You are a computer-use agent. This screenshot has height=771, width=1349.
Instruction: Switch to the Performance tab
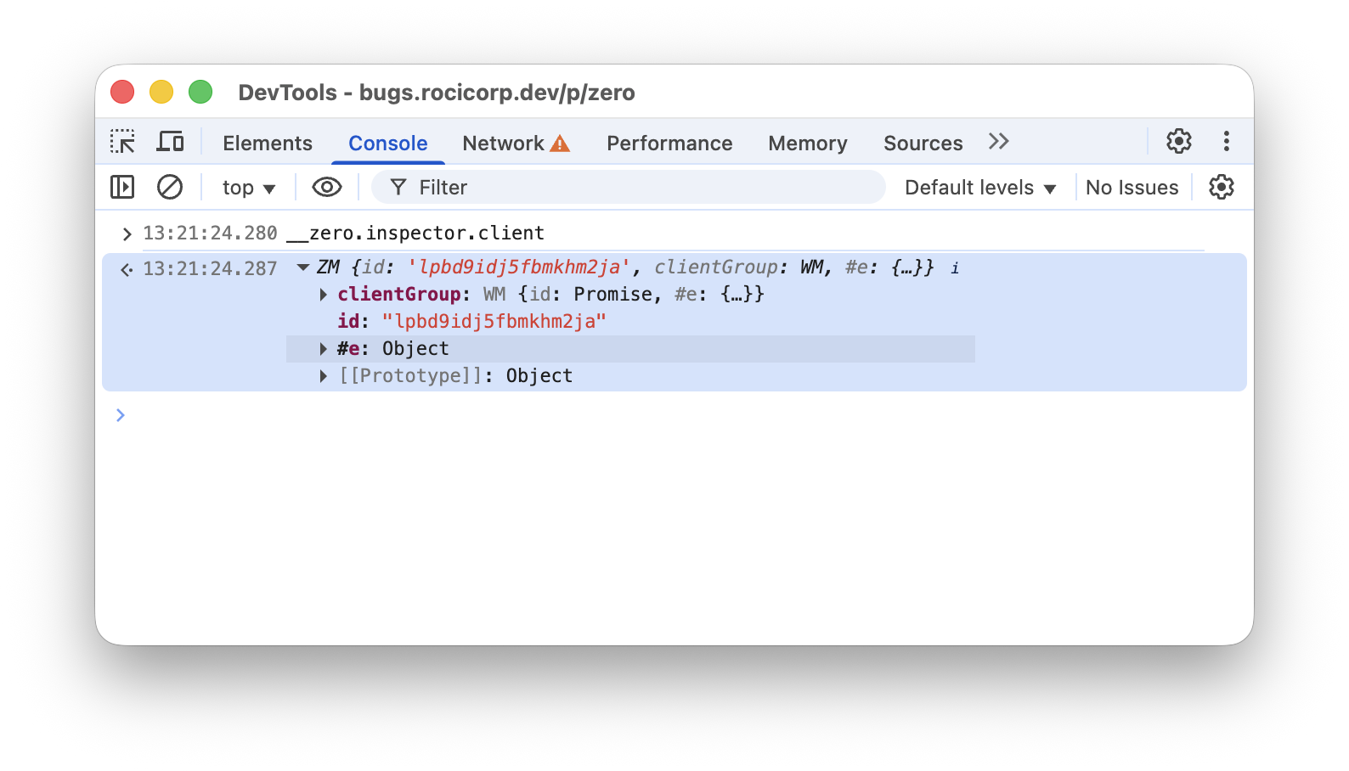(x=669, y=144)
